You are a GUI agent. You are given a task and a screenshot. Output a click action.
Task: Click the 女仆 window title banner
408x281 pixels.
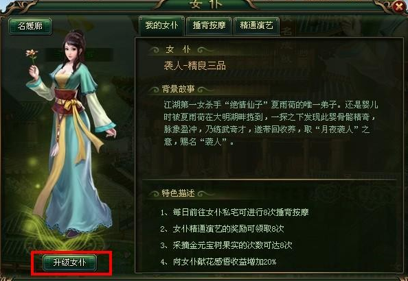(205, 5)
